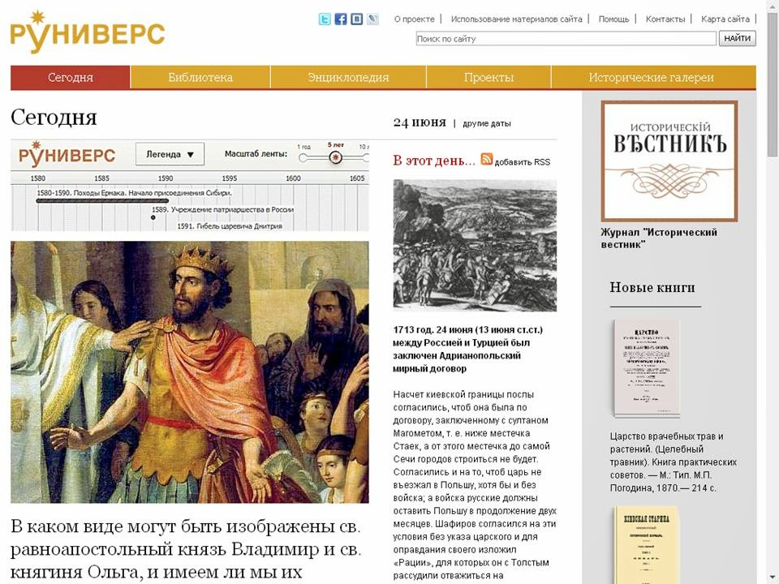Image resolution: width=779 pixels, height=584 pixels.
Task: Open the Карта сайта link
Action: [725, 19]
